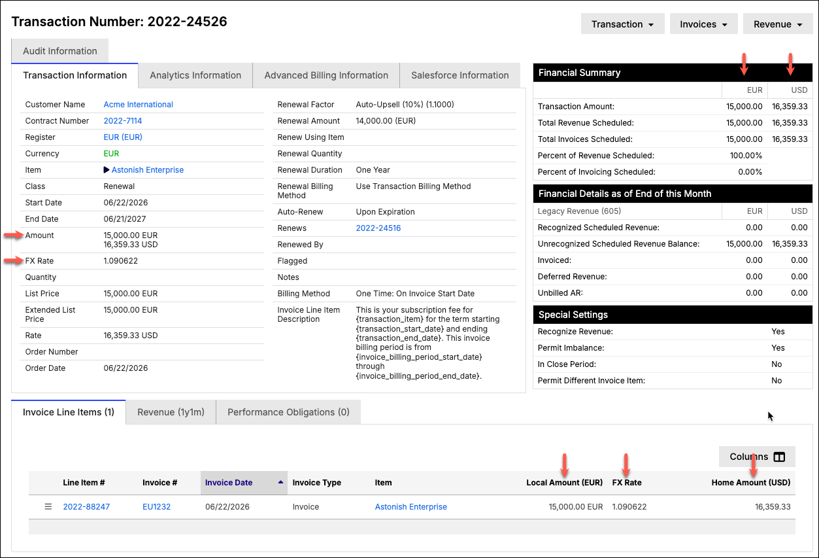
Task: Click In Close Period No value
Action: point(777,364)
